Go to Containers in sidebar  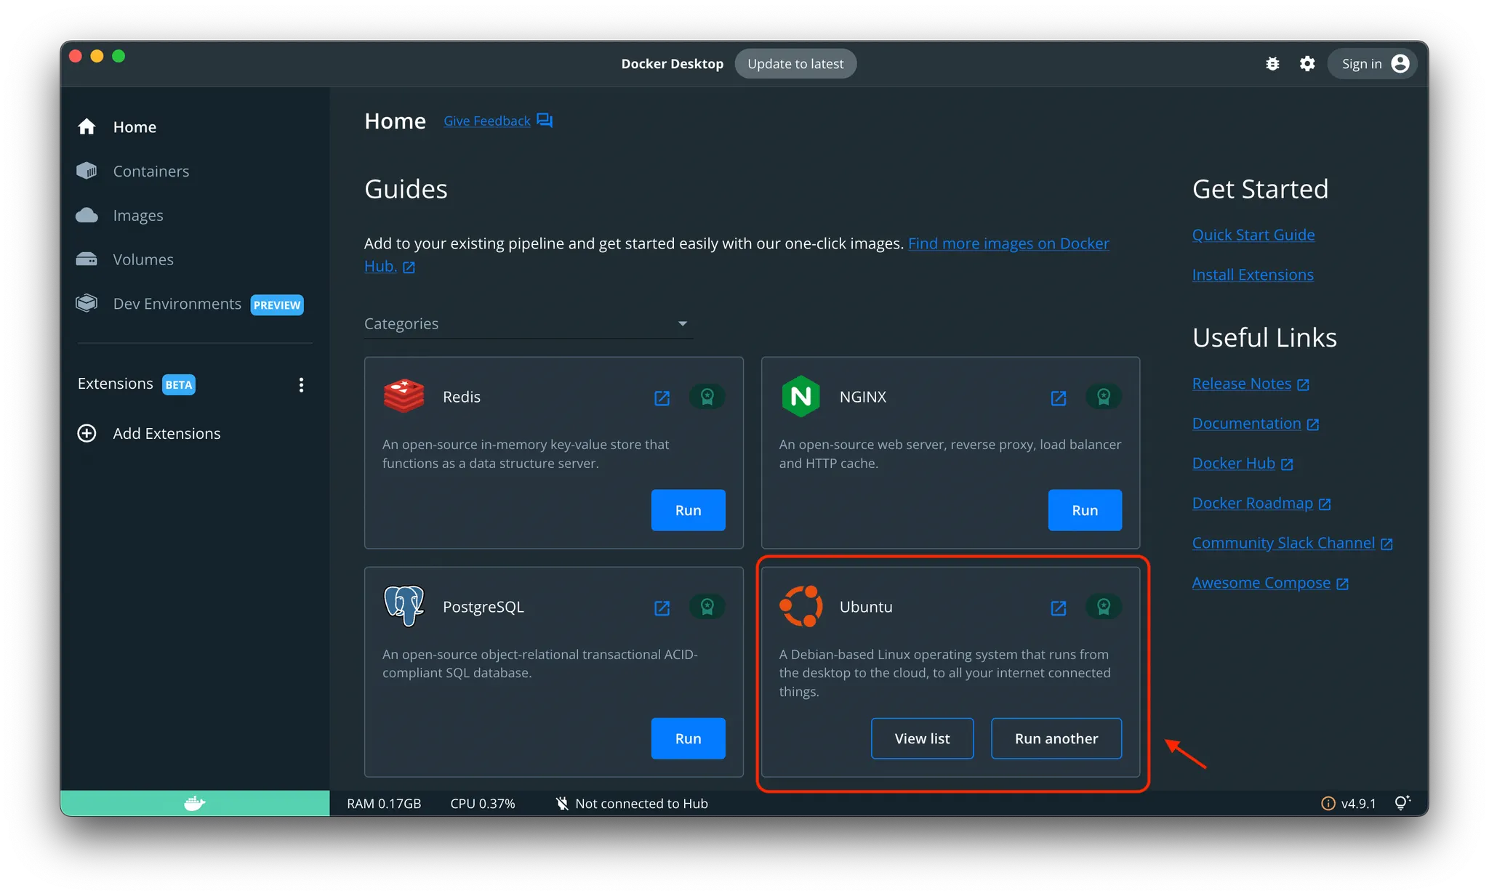point(150,171)
